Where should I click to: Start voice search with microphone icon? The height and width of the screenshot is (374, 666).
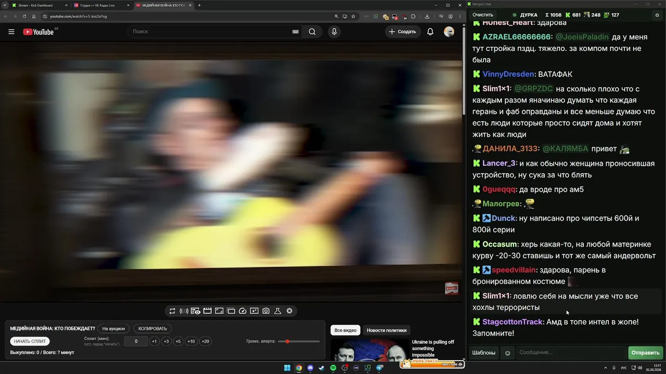tap(334, 32)
